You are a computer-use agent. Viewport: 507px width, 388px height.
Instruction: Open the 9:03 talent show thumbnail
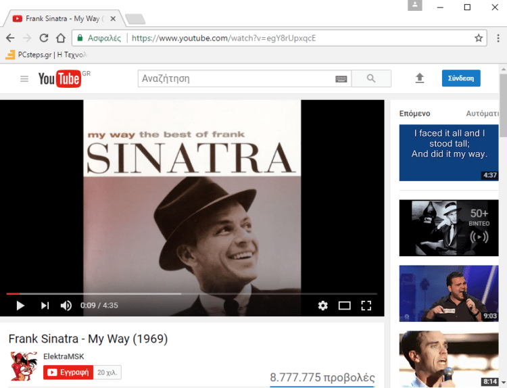449,293
